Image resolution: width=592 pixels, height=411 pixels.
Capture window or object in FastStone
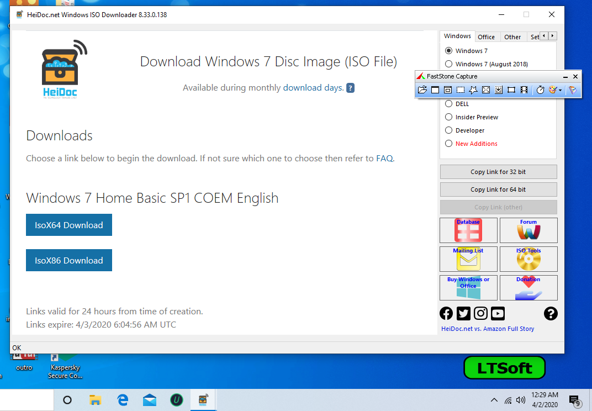click(x=448, y=90)
